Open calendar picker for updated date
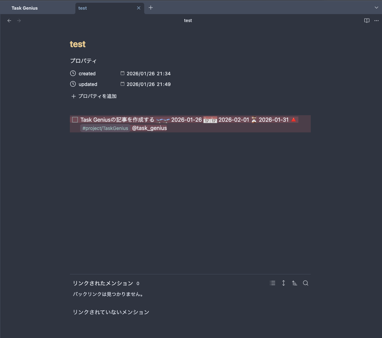The image size is (382, 338). pyautogui.click(x=123, y=84)
